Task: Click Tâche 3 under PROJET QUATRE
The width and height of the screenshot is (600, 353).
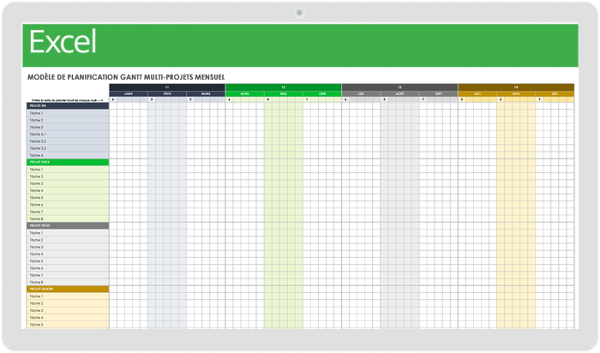Action: click(68, 310)
